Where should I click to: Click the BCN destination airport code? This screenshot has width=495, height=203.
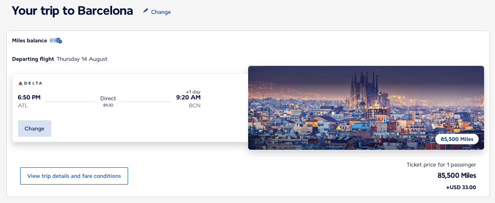pos(194,106)
